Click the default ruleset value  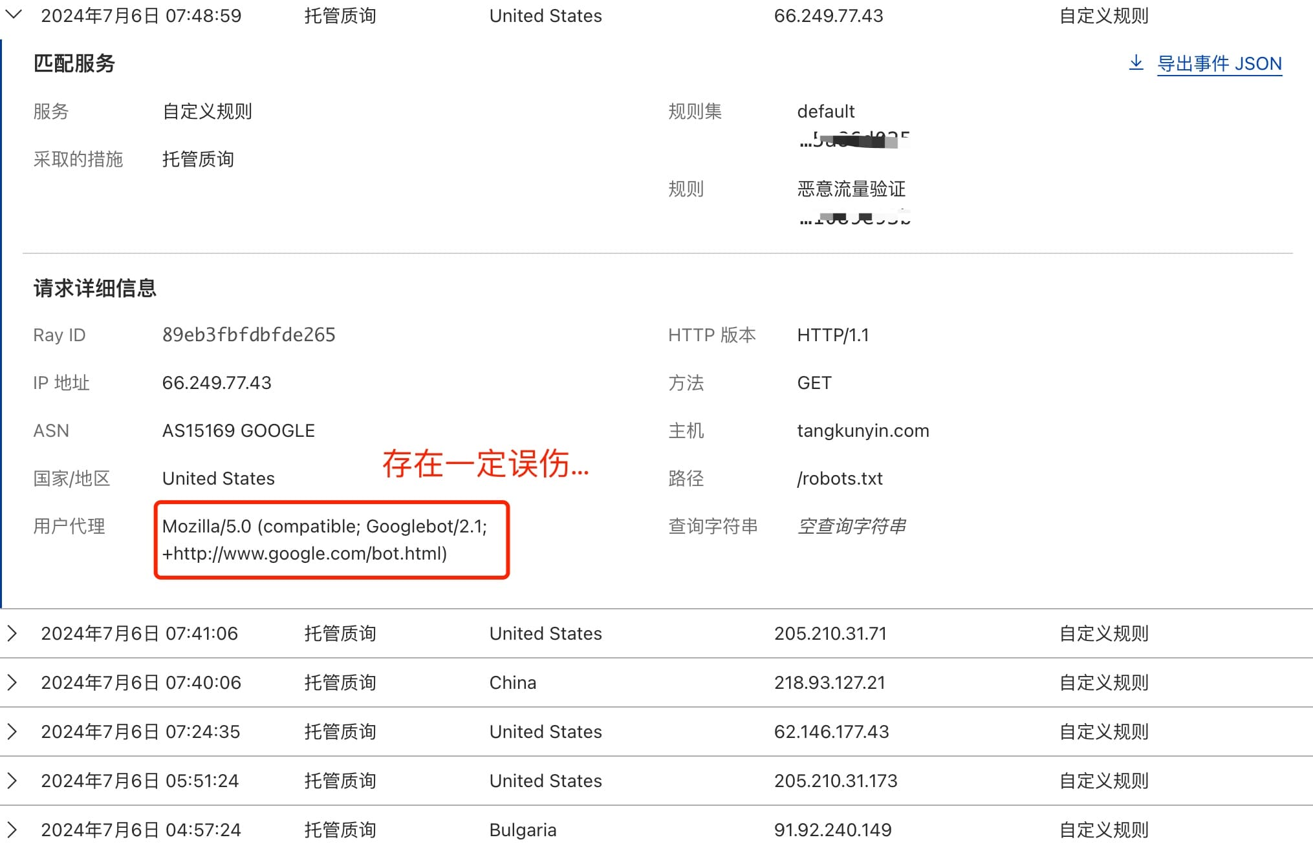click(x=825, y=111)
